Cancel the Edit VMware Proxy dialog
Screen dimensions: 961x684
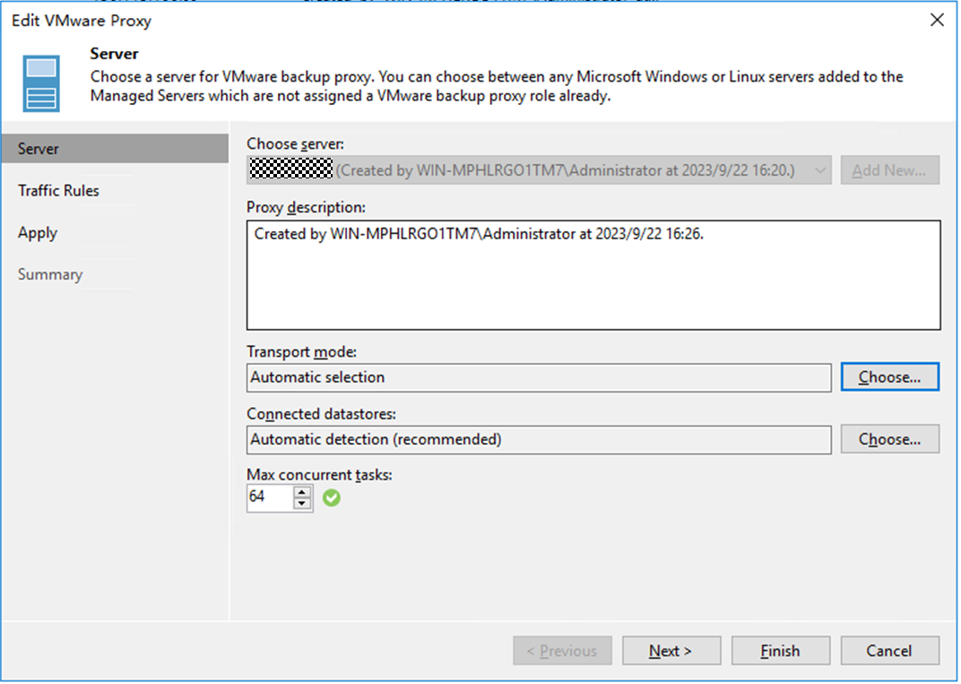889,652
